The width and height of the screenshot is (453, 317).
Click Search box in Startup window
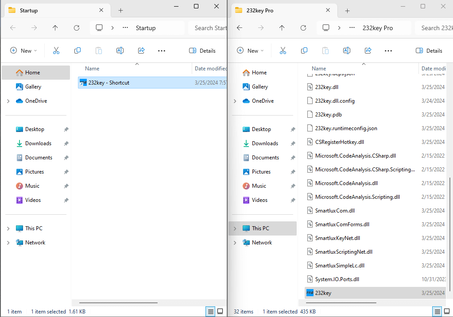[x=208, y=28]
